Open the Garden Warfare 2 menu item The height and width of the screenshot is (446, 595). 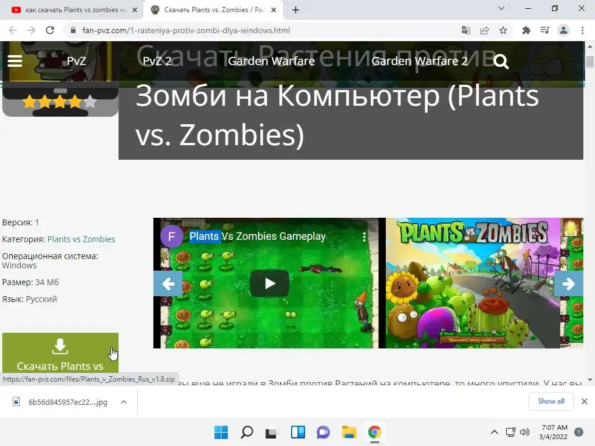[x=420, y=61]
